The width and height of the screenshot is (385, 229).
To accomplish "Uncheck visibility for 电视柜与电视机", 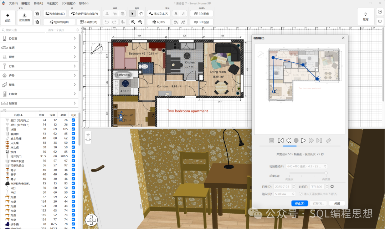I will click(x=73, y=183).
